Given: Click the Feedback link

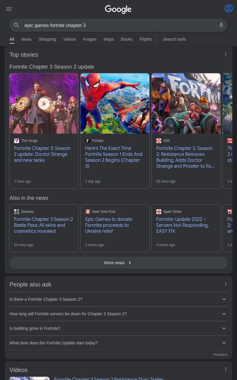Looking at the screenshot, I should click(x=220, y=354).
